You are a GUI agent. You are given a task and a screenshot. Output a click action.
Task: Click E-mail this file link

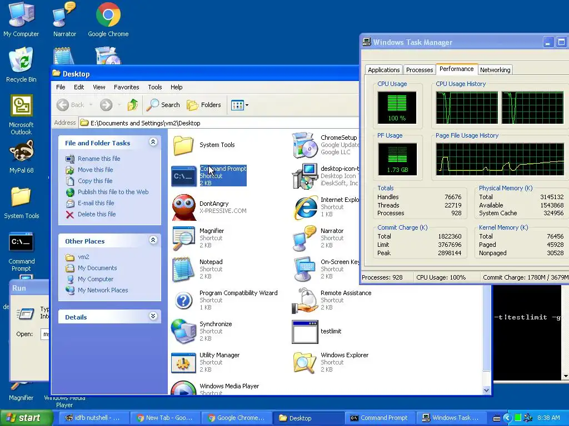point(96,203)
